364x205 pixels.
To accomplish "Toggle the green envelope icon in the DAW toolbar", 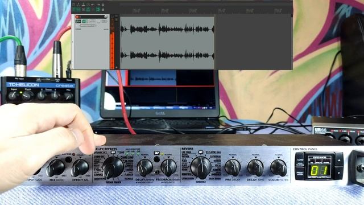I will pos(88,9).
